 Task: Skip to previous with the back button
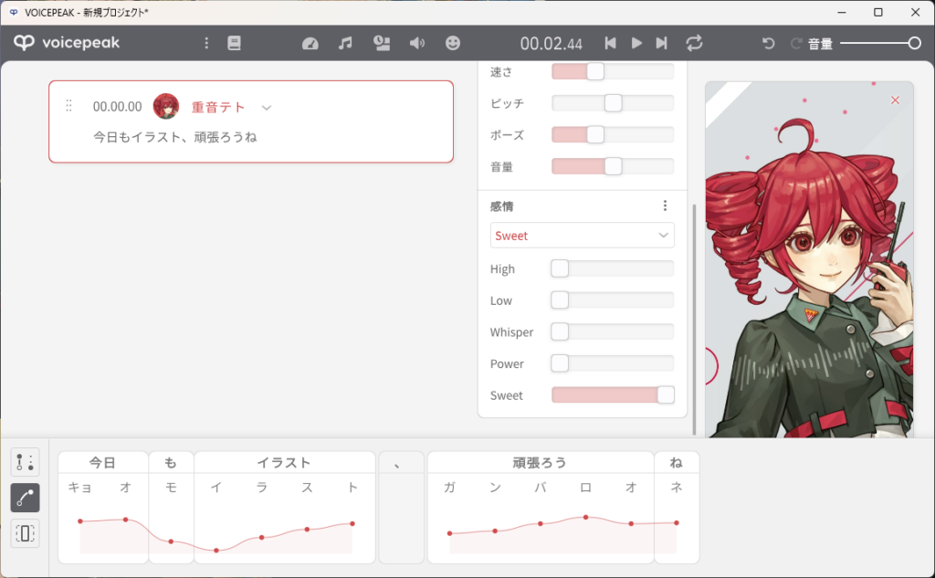click(610, 43)
